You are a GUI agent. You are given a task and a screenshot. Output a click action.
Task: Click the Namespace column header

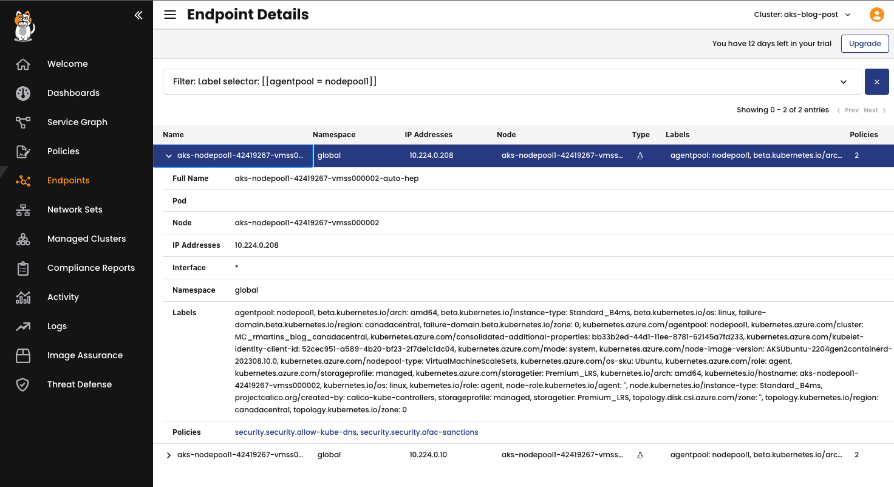tap(334, 135)
